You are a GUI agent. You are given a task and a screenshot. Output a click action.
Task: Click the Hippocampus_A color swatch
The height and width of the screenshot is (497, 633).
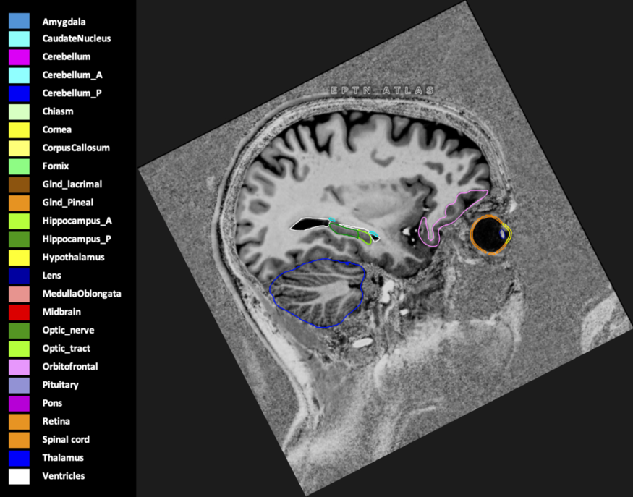19,221
